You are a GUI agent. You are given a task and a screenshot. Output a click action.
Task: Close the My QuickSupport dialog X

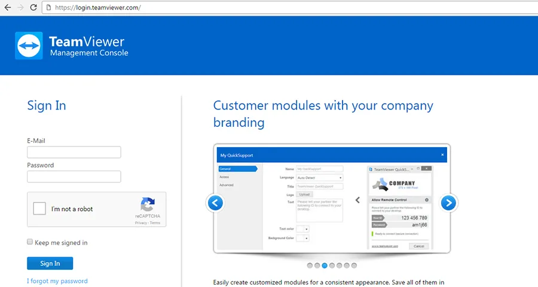point(442,155)
